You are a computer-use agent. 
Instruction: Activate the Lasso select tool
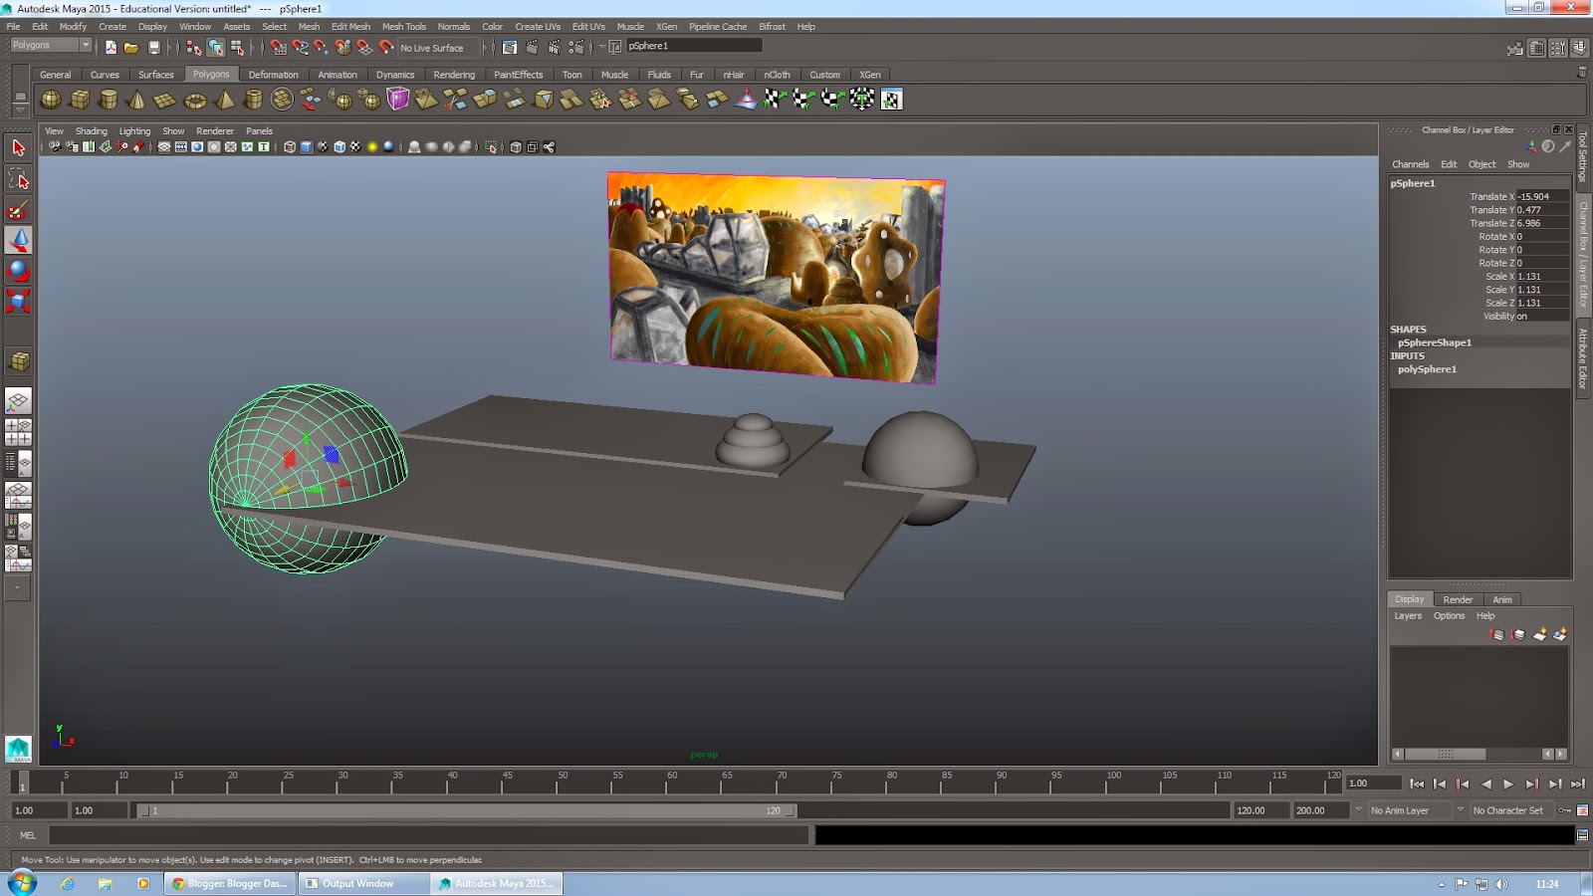point(18,179)
